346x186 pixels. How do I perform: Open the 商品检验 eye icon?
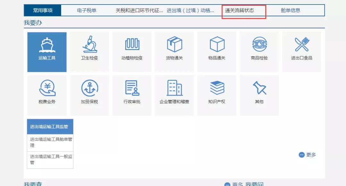pyautogui.click(x=259, y=51)
